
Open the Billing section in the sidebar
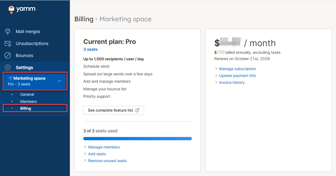tap(25, 108)
